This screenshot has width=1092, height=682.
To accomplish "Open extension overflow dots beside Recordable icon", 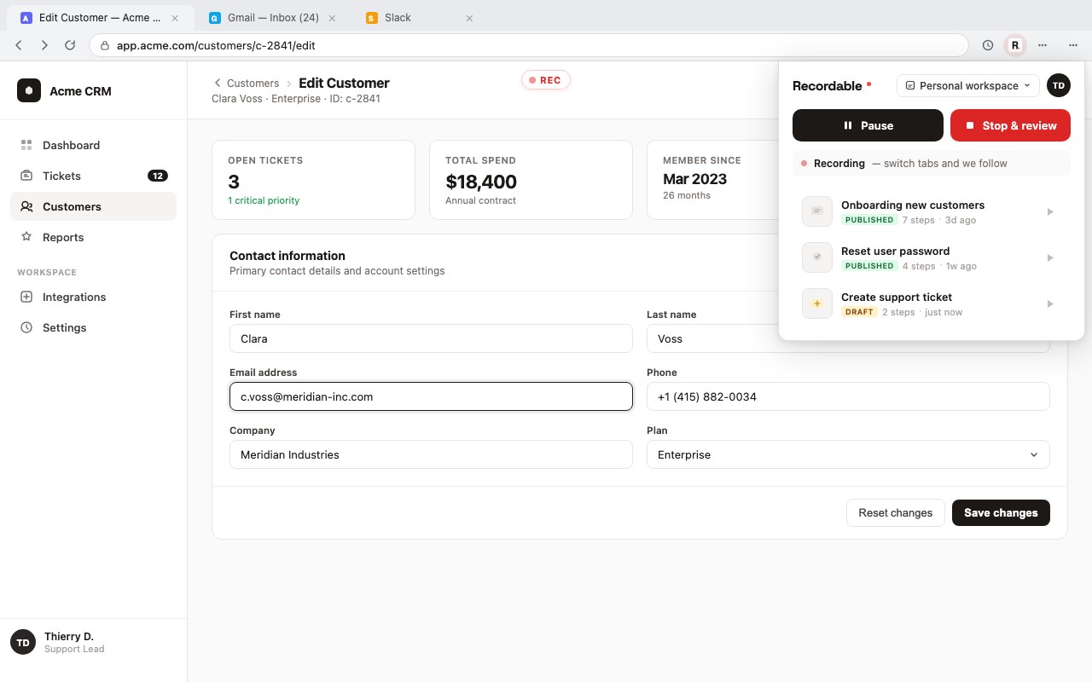I will pyautogui.click(x=1043, y=45).
